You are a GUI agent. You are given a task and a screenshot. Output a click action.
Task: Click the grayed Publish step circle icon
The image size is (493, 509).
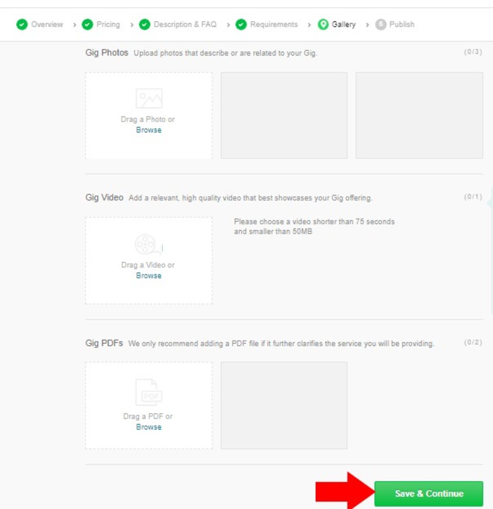tap(382, 25)
